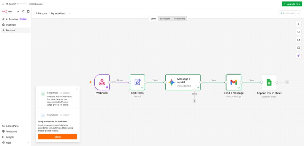Click the My workflow title

[58, 14]
